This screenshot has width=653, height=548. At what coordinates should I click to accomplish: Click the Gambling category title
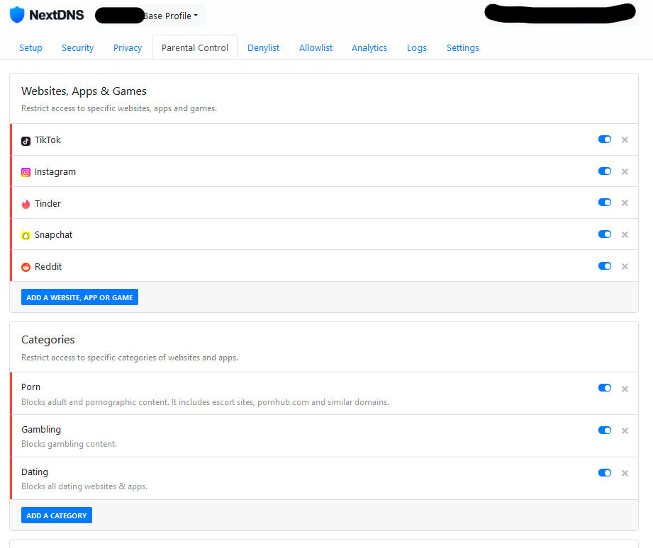pos(41,430)
